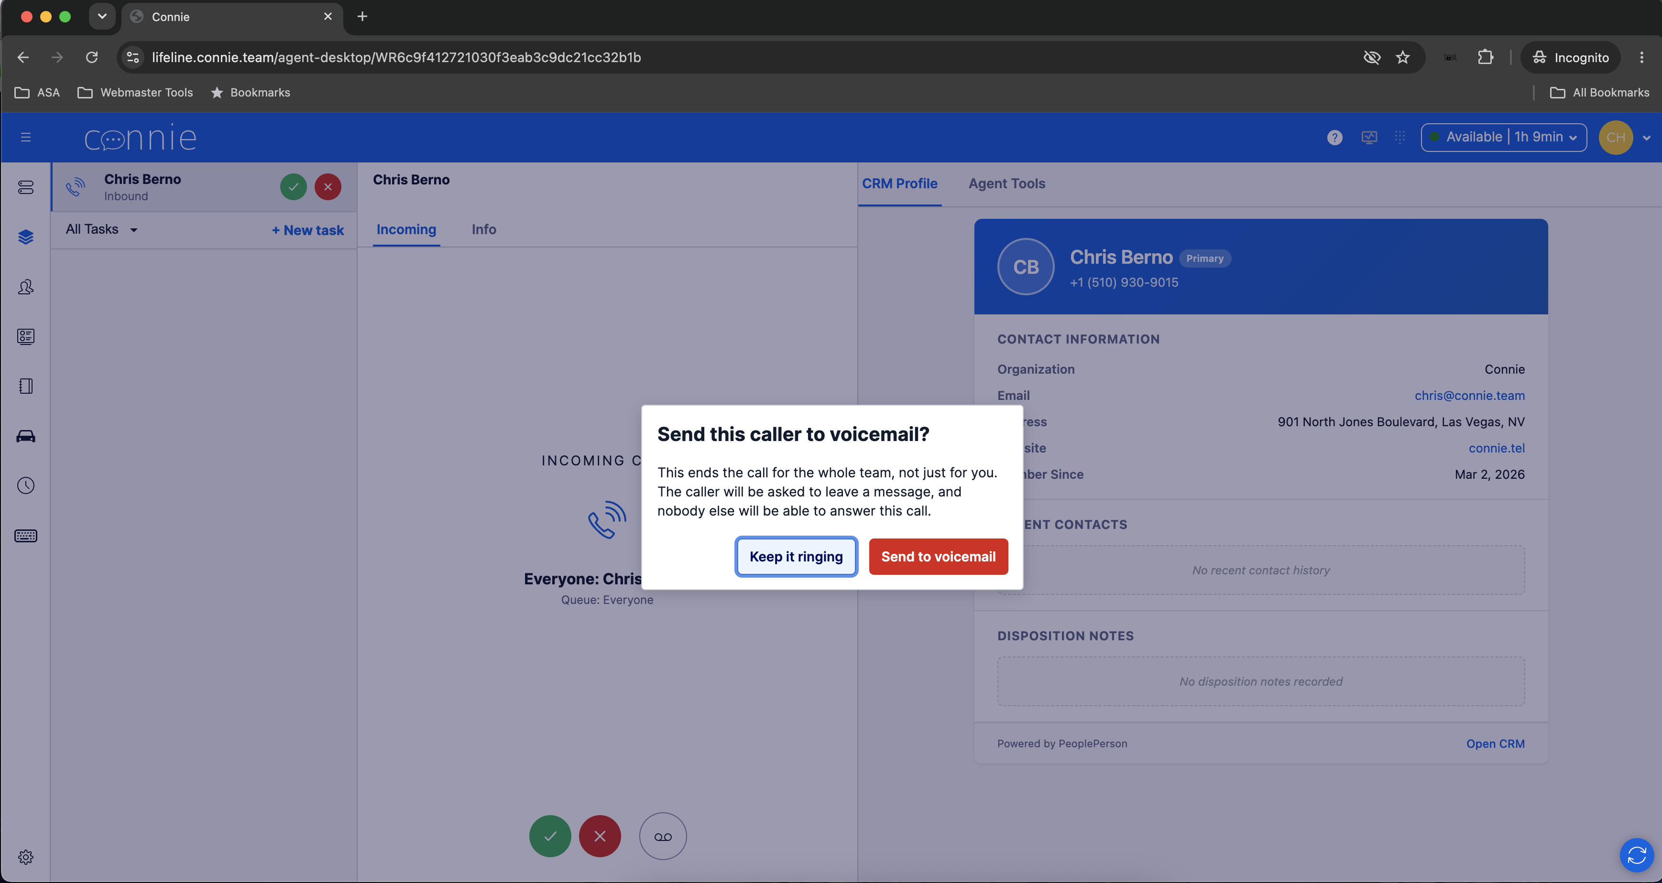Open Webmaster Tools bookmarks folder
The width and height of the screenshot is (1662, 883).
pos(135,92)
